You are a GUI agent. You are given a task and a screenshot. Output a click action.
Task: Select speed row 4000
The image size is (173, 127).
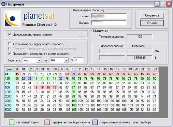coord(9,105)
